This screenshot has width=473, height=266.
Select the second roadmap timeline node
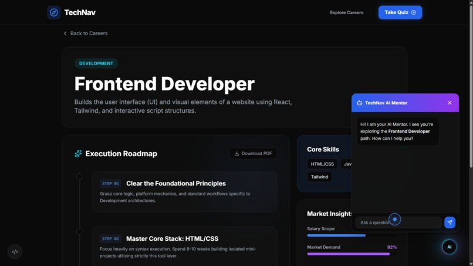pyautogui.click(x=79, y=231)
